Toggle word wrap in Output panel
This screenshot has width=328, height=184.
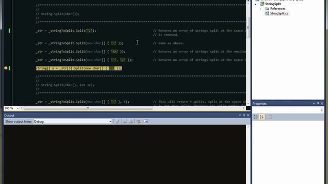click(x=146, y=122)
